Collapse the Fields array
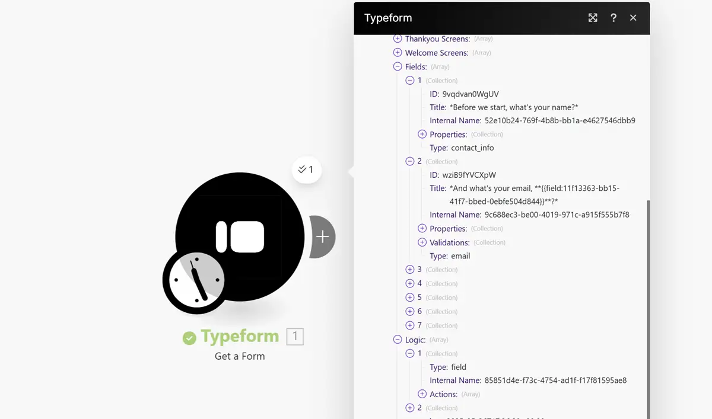712x419 pixels. [398, 67]
